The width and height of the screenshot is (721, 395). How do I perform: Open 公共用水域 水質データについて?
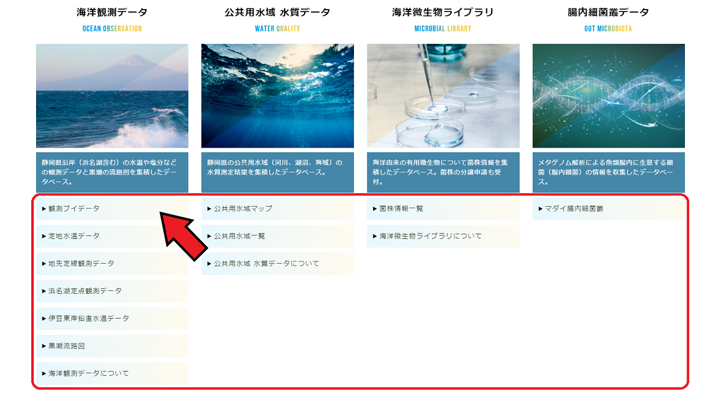tap(277, 264)
